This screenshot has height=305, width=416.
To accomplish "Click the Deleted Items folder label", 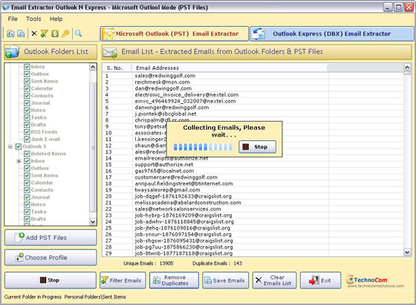I will [48, 154].
